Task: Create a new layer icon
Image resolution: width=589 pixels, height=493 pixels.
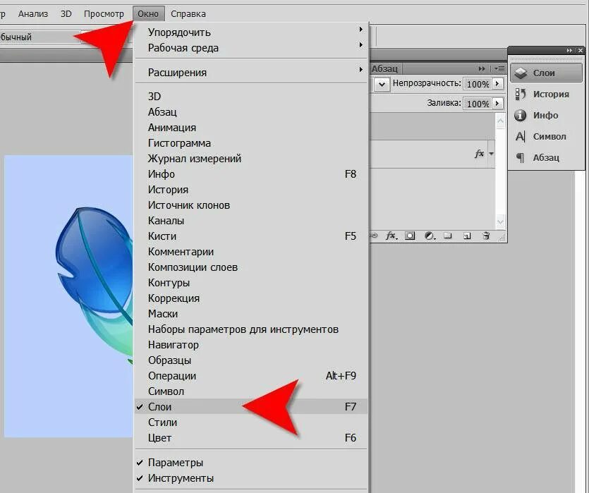Action: coord(467,236)
